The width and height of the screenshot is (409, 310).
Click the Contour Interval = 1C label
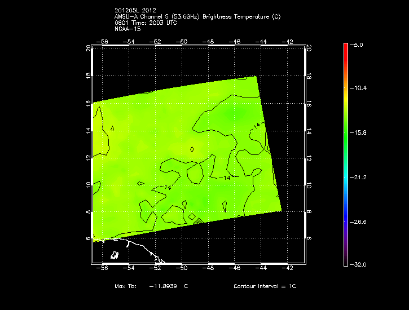pos(265,287)
